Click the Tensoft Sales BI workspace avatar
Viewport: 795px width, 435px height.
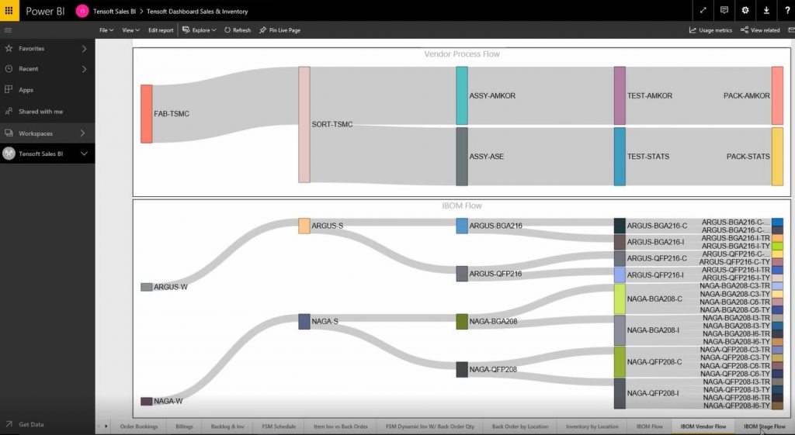click(x=9, y=154)
